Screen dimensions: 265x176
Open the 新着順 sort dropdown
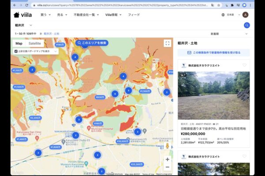pyautogui.click(x=229, y=34)
